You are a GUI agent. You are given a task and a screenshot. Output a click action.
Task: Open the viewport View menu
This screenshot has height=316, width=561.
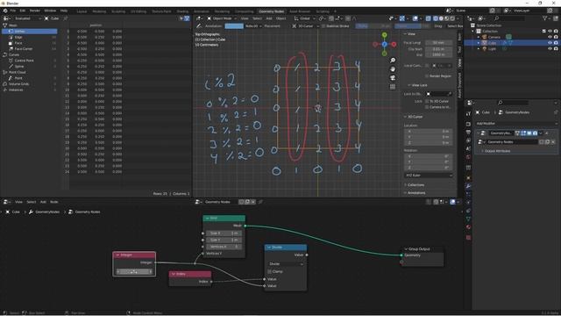[x=245, y=18]
